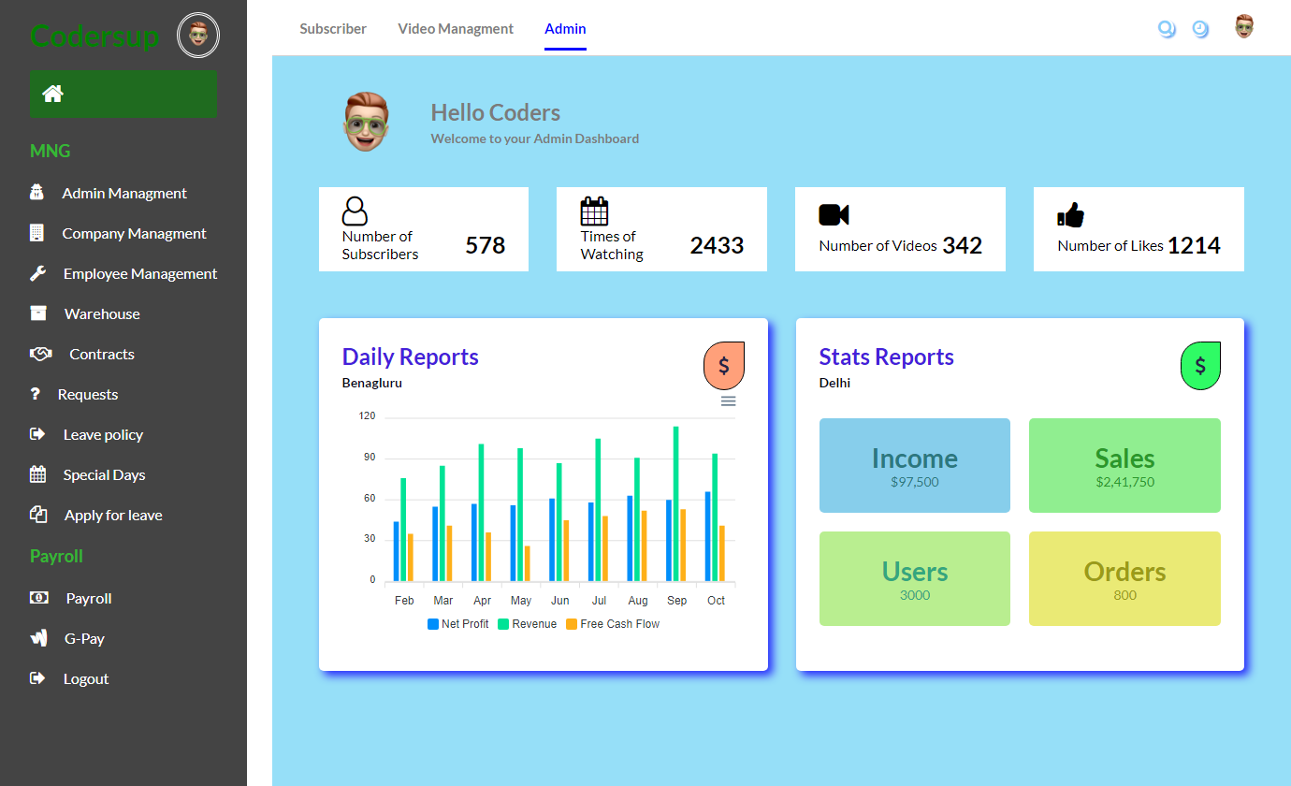The image size is (1291, 786).
Task: Click the Daily Reports heading
Action: (411, 357)
